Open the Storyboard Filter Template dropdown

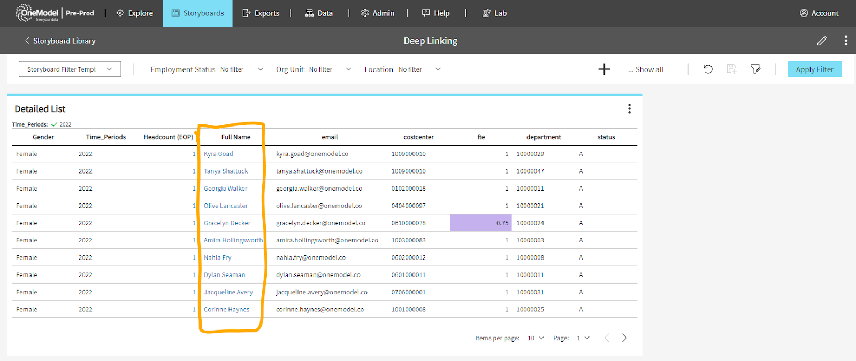[x=70, y=69]
